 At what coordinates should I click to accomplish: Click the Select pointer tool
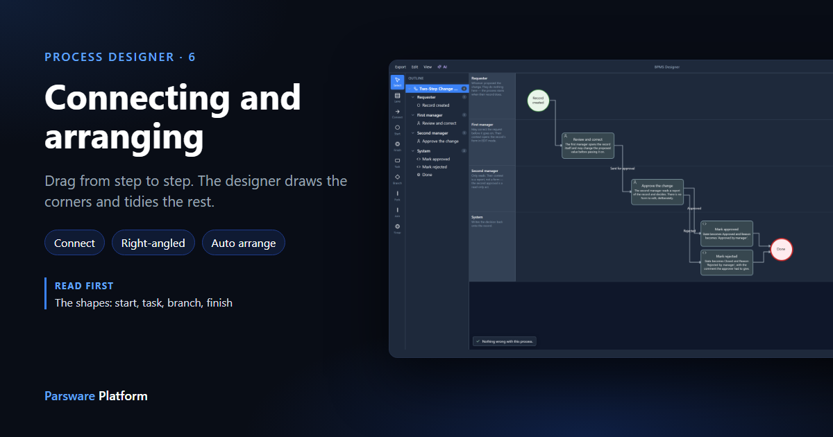397,81
